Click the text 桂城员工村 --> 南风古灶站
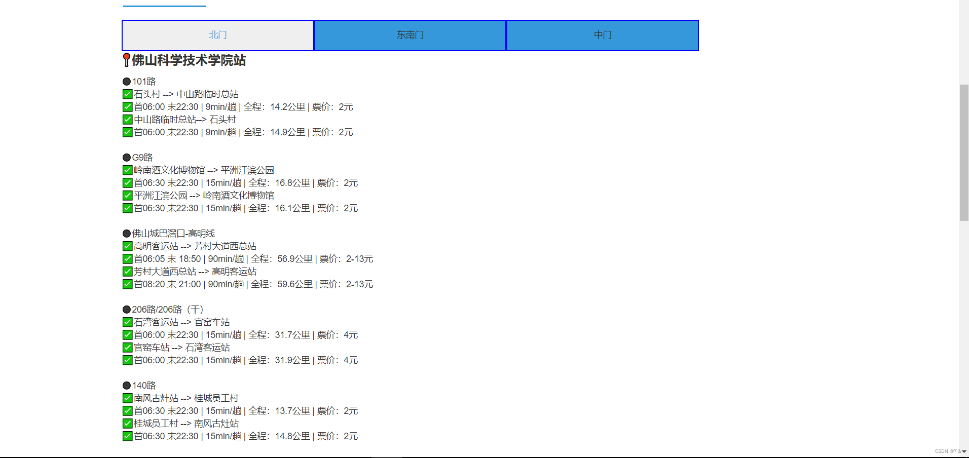Image resolution: width=969 pixels, height=458 pixels. point(186,424)
